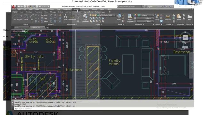This screenshot has width=205, height=115.
Task: Open the Dimension menu
Action: coord(67,9)
